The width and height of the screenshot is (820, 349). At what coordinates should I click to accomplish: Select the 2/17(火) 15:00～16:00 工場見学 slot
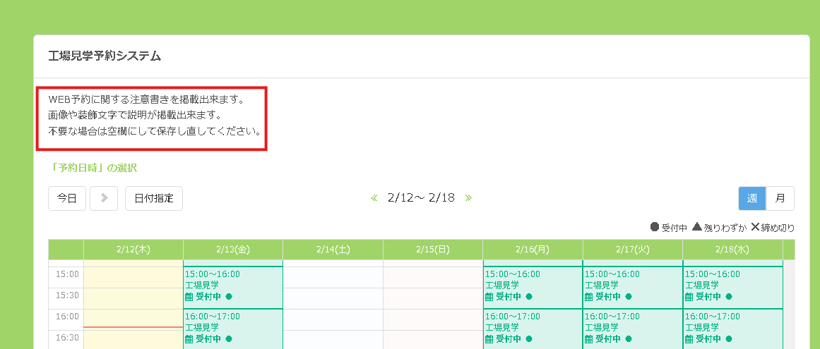[x=632, y=286]
